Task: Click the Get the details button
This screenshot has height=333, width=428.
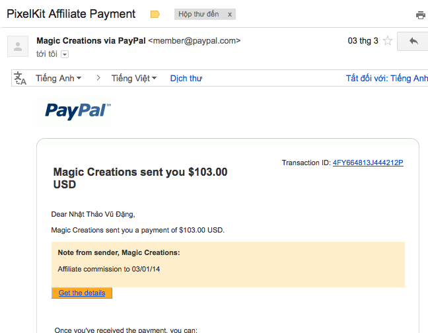Action: pyautogui.click(x=82, y=293)
